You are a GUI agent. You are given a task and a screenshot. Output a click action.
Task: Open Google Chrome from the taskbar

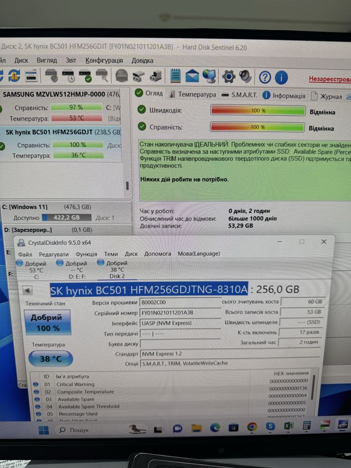pyautogui.click(x=252, y=427)
